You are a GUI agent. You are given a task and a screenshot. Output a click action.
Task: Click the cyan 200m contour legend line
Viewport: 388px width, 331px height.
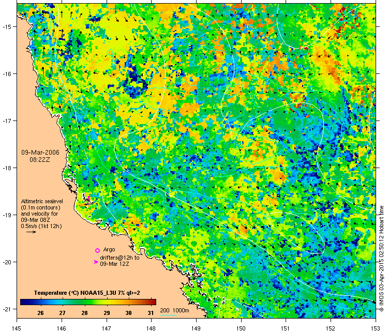pyautogui.click(x=169, y=315)
